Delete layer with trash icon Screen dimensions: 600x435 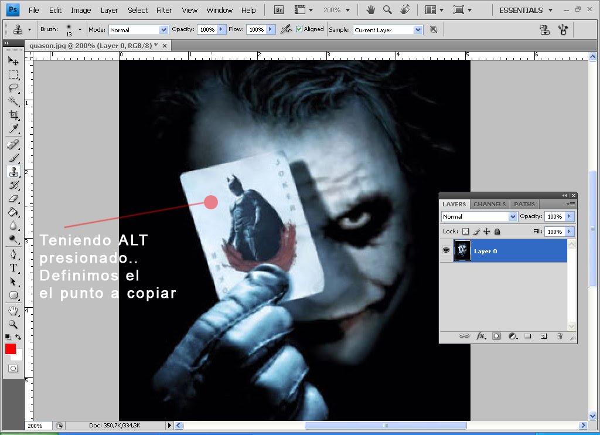(560, 336)
